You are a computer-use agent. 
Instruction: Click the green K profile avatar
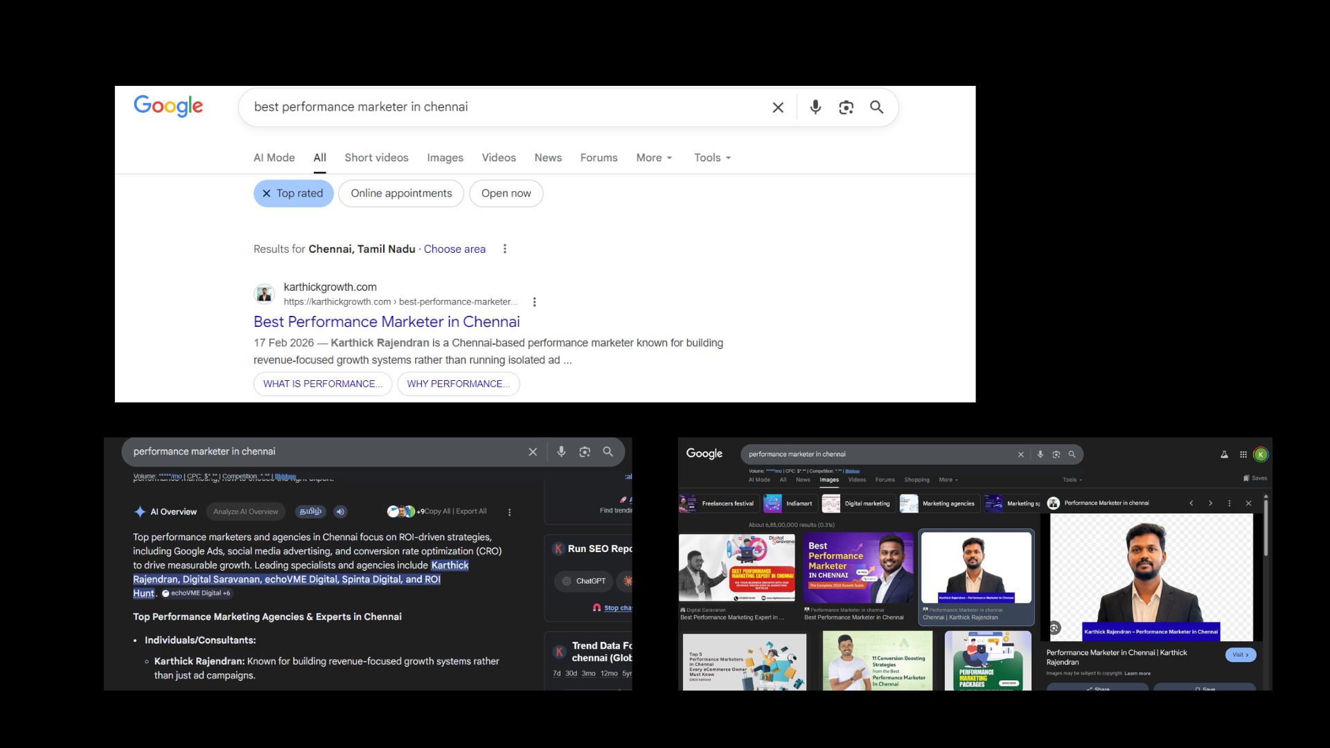(x=1261, y=454)
